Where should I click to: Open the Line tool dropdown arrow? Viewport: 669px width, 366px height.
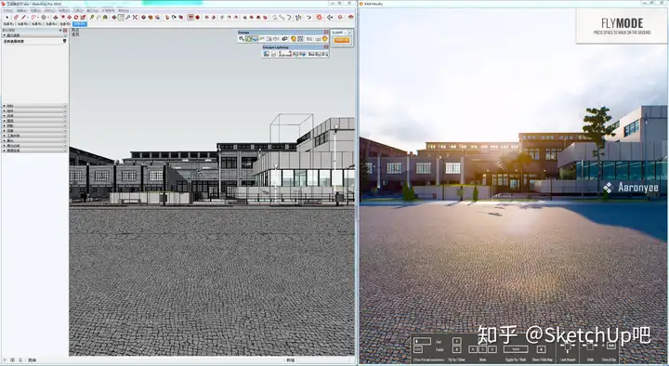pos(28,17)
